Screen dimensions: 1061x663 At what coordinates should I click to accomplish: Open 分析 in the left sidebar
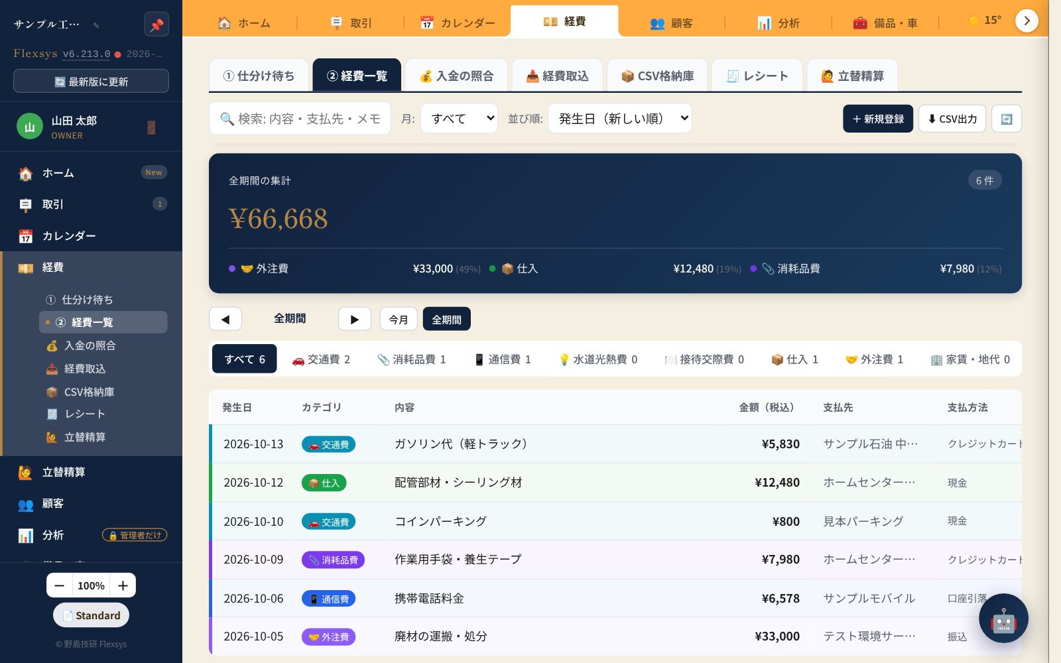[91, 535]
